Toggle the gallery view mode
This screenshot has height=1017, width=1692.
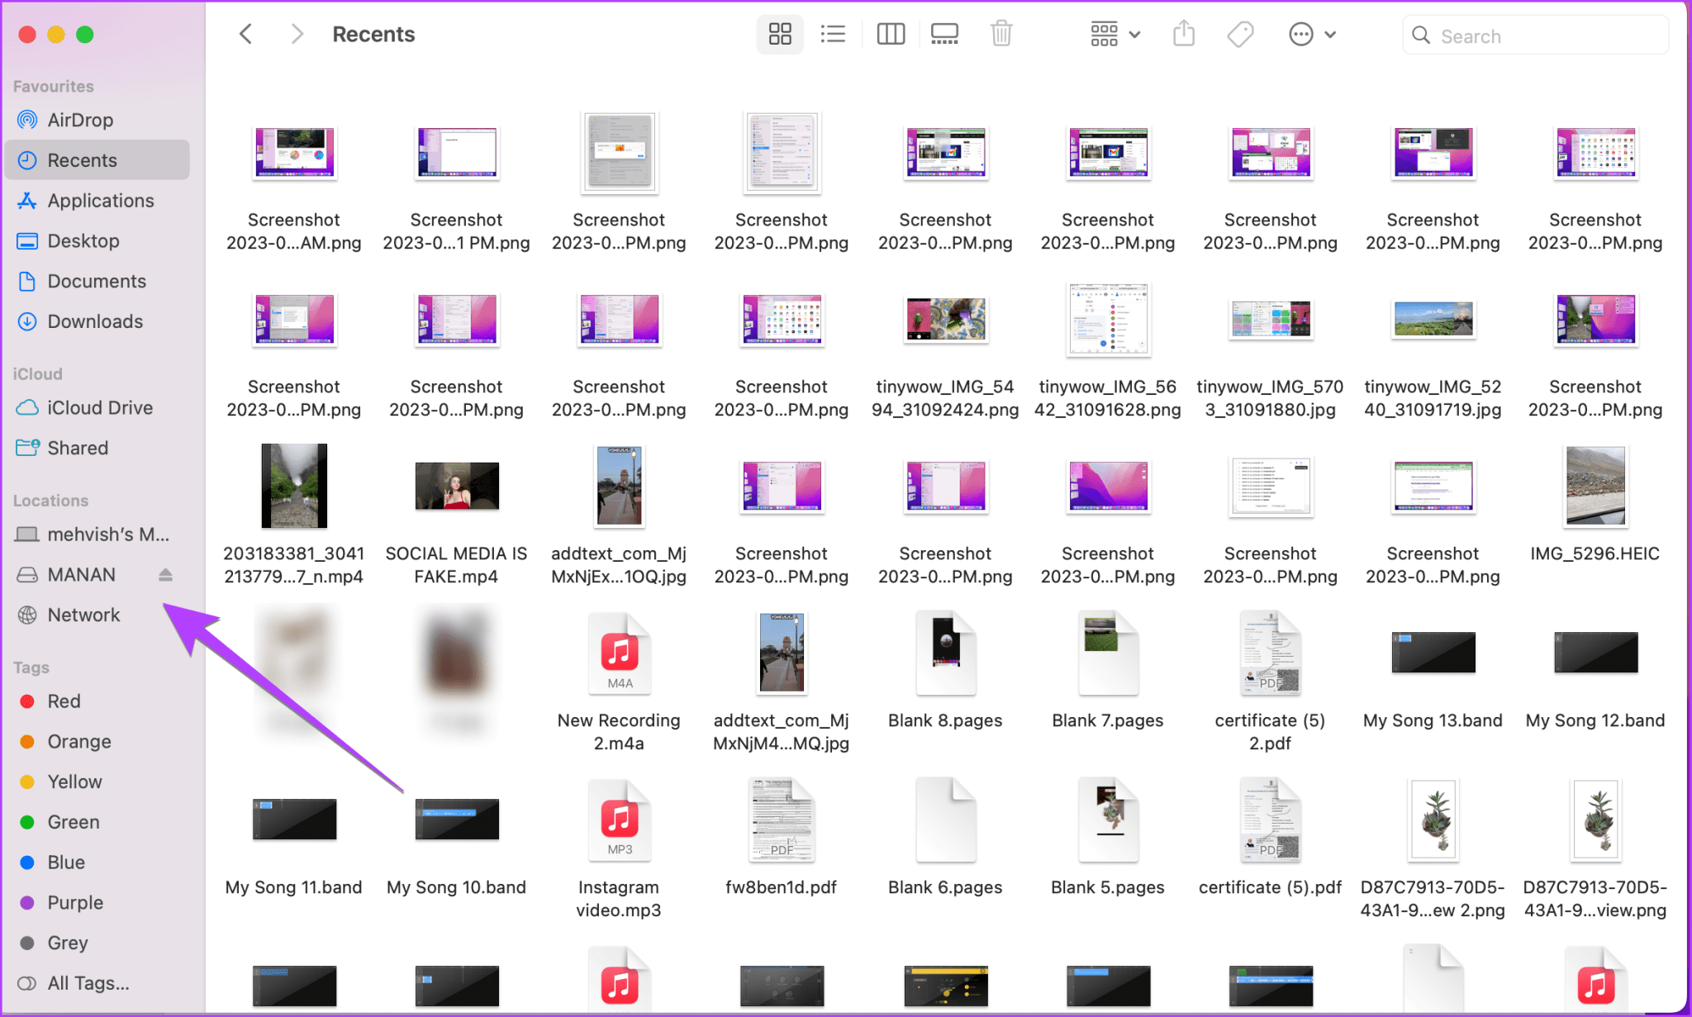coord(944,34)
